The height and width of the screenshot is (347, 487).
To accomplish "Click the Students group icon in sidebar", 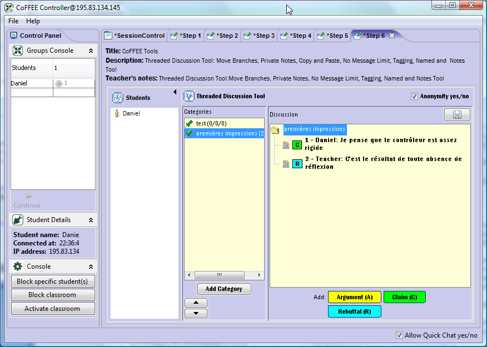I will [118, 98].
